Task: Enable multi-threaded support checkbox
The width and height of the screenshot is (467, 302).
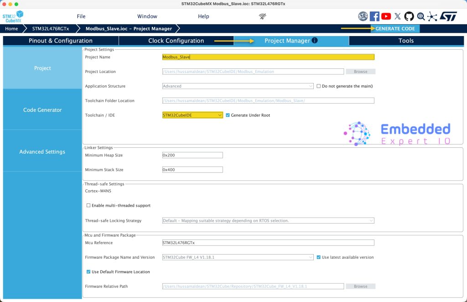Action: point(88,206)
